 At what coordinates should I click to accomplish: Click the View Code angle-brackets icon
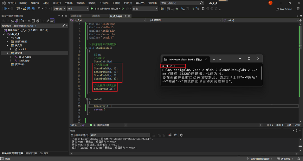[x=43, y=21]
